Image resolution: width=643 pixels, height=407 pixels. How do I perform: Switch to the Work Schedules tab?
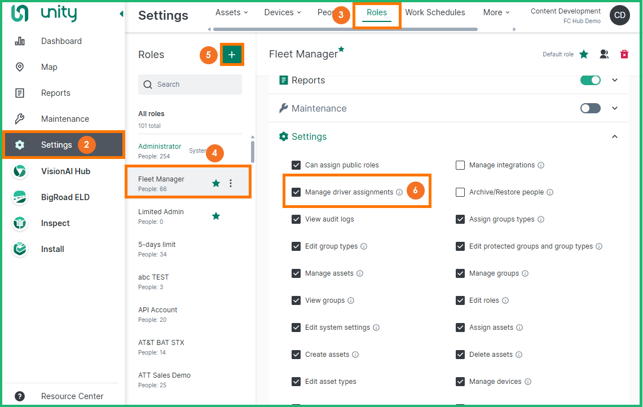tap(435, 12)
